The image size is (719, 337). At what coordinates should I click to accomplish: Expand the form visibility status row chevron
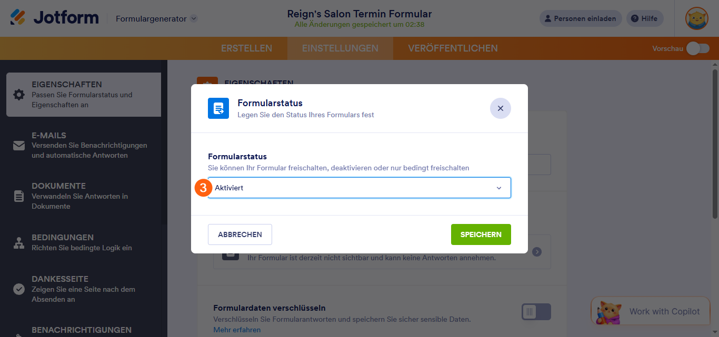[x=537, y=251]
